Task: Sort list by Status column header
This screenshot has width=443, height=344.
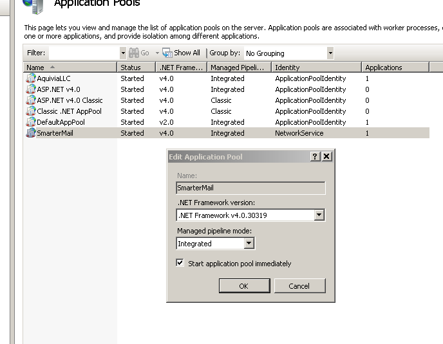Action: pos(136,68)
